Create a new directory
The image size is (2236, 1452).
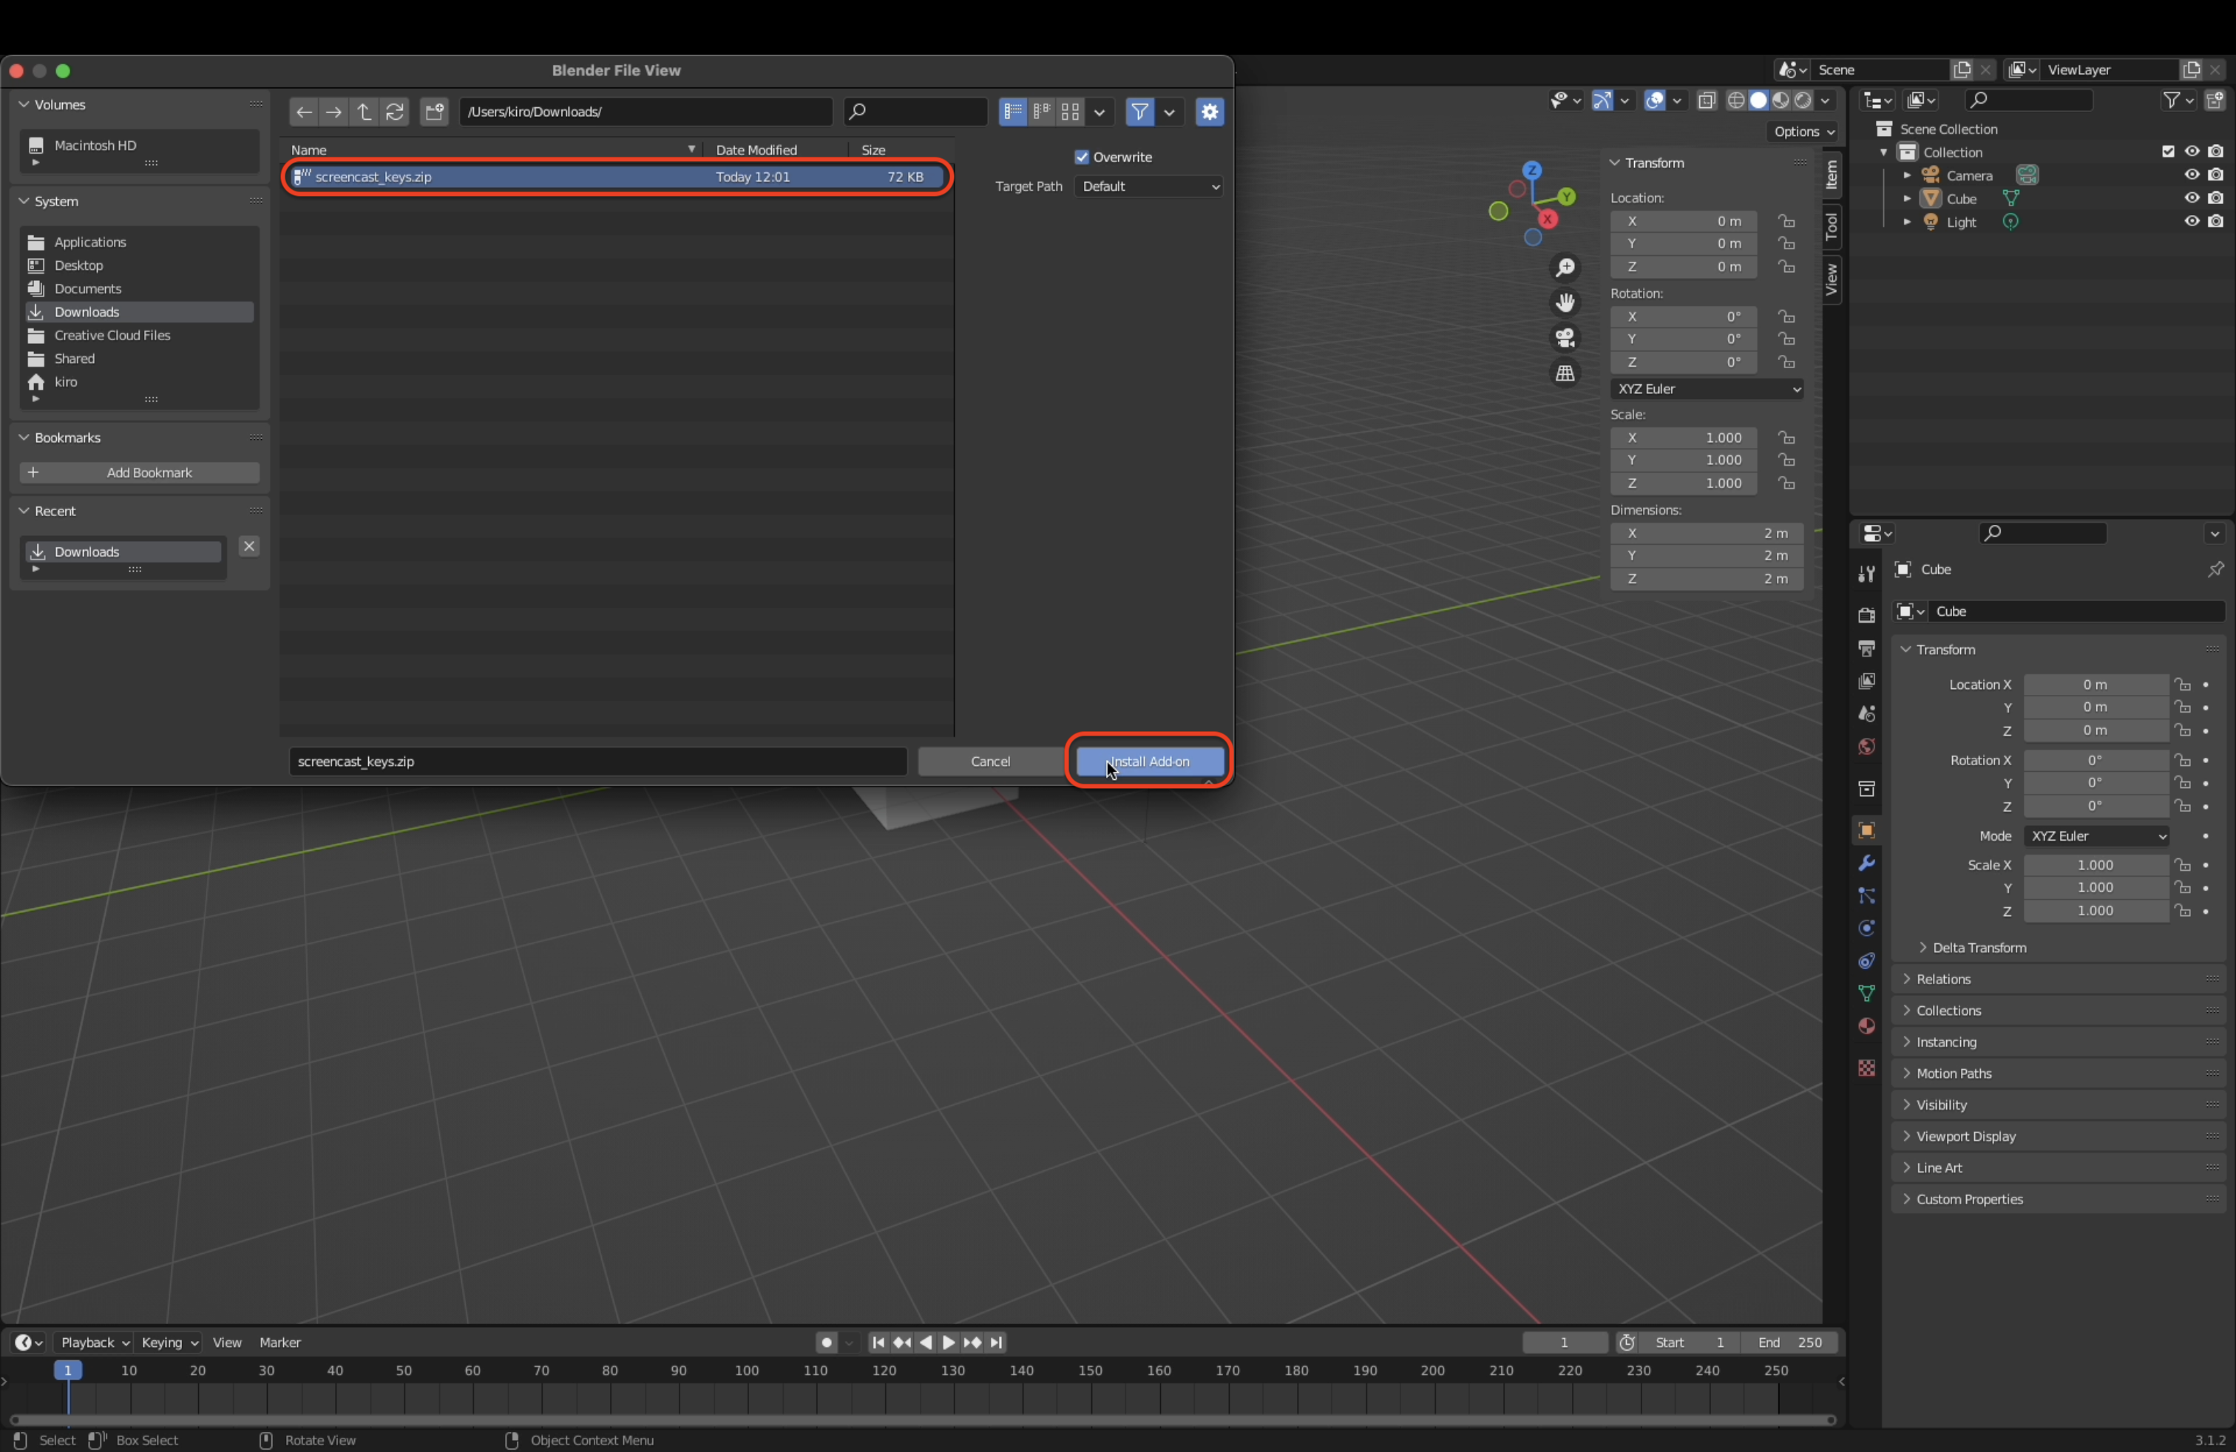pyautogui.click(x=434, y=112)
